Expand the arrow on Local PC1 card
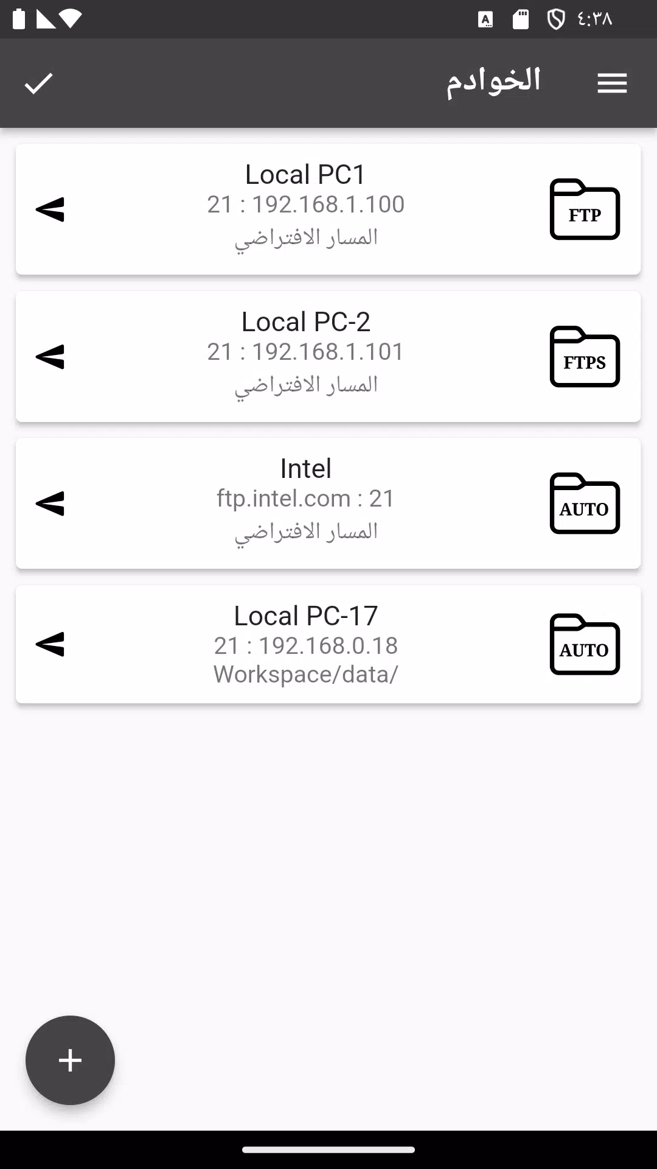Image resolution: width=657 pixels, height=1169 pixels. tap(50, 209)
